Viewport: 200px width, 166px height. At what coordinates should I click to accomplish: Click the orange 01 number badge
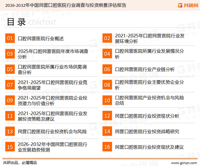[10, 38]
